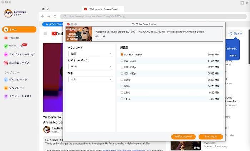This screenshot has height=151, width=250.
Task: Click the blue ダウンロード button
Action: pyautogui.click(x=53, y=24)
